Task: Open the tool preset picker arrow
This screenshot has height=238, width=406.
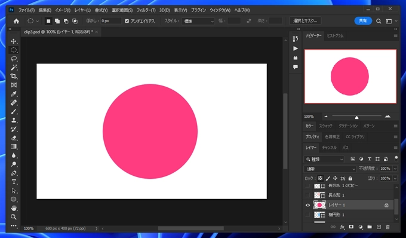Action: [38, 22]
